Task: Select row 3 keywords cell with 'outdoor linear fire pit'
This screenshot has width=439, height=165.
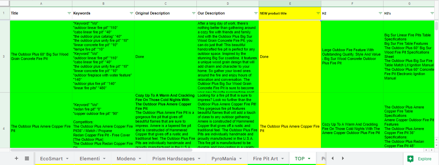Action: coord(103,56)
